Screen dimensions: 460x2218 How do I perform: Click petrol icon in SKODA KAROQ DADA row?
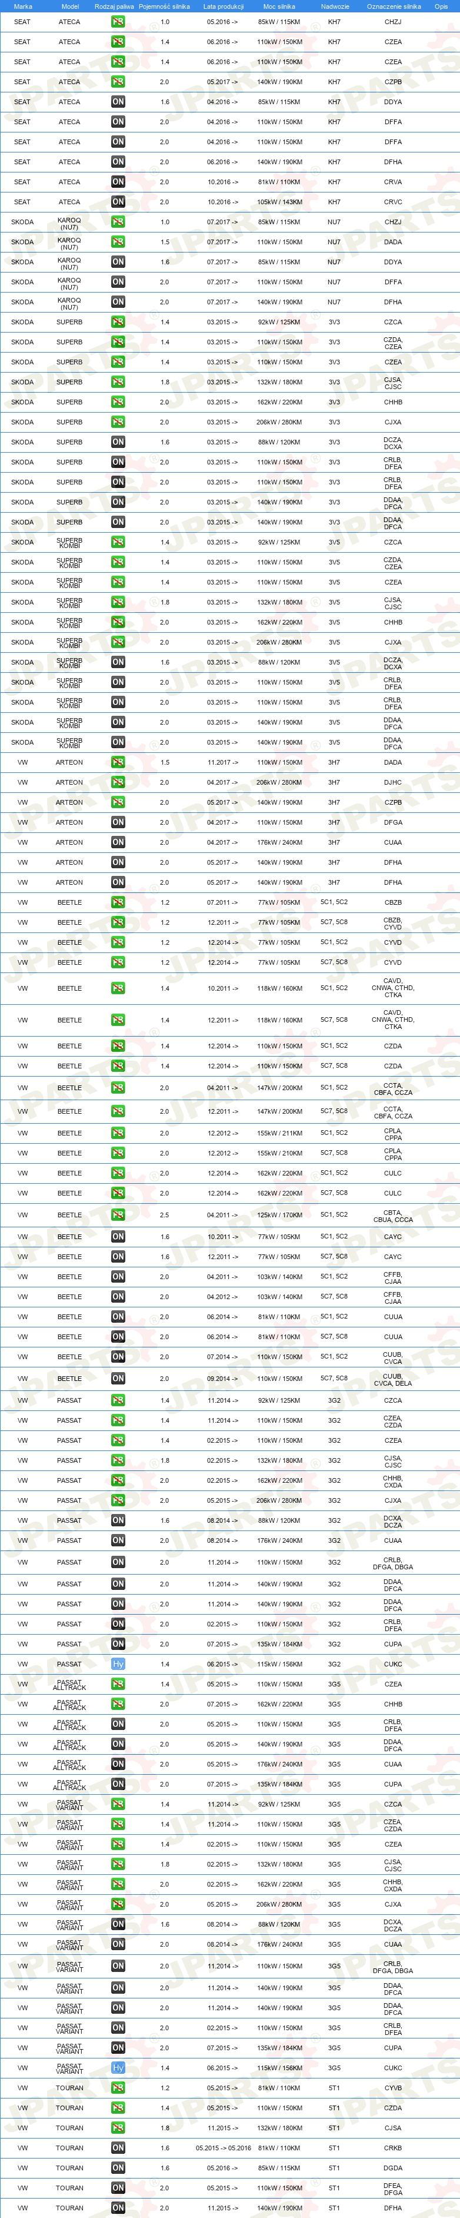118,242
